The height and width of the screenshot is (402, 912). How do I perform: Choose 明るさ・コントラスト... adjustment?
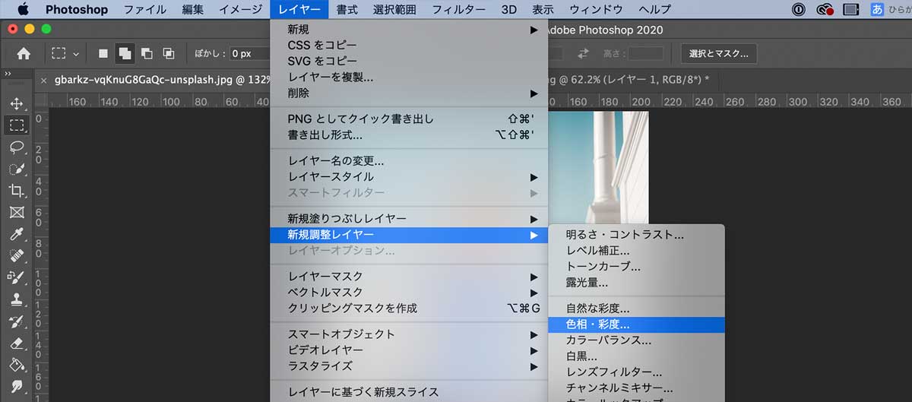click(637, 235)
